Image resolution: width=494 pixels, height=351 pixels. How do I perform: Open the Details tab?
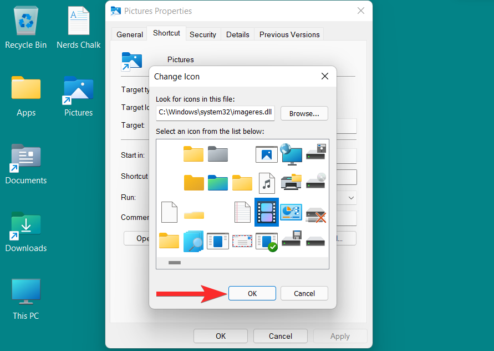[x=237, y=34]
